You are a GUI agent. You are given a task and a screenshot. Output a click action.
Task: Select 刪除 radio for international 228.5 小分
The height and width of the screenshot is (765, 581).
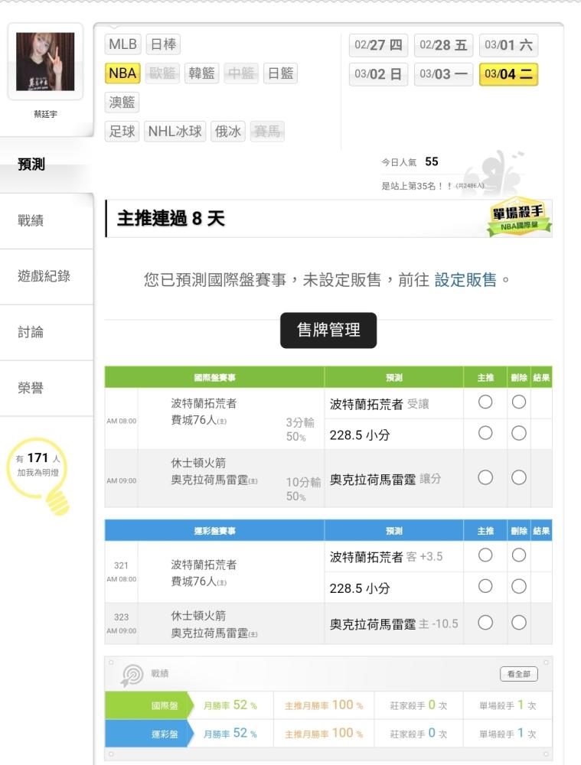(x=519, y=433)
